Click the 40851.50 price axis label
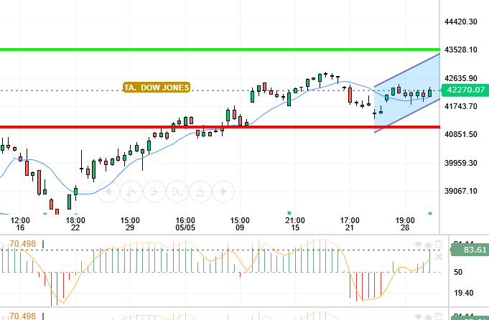Image resolution: width=489 pixels, height=320 pixels. coord(460,134)
